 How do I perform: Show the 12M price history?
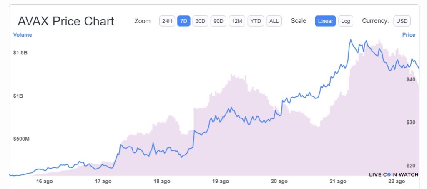click(236, 21)
